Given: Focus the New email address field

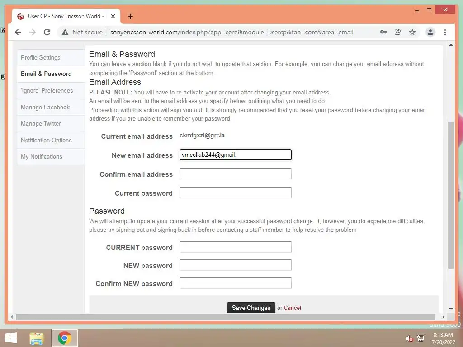Looking at the screenshot, I should click(235, 155).
